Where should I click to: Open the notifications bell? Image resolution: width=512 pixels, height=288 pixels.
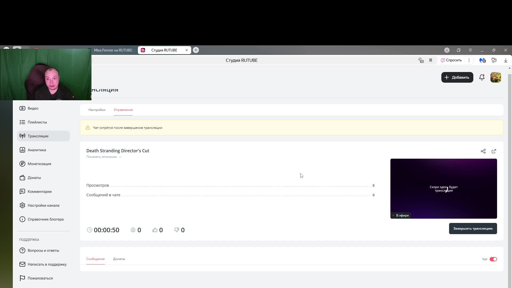pyautogui.click(x=482, y=77)
